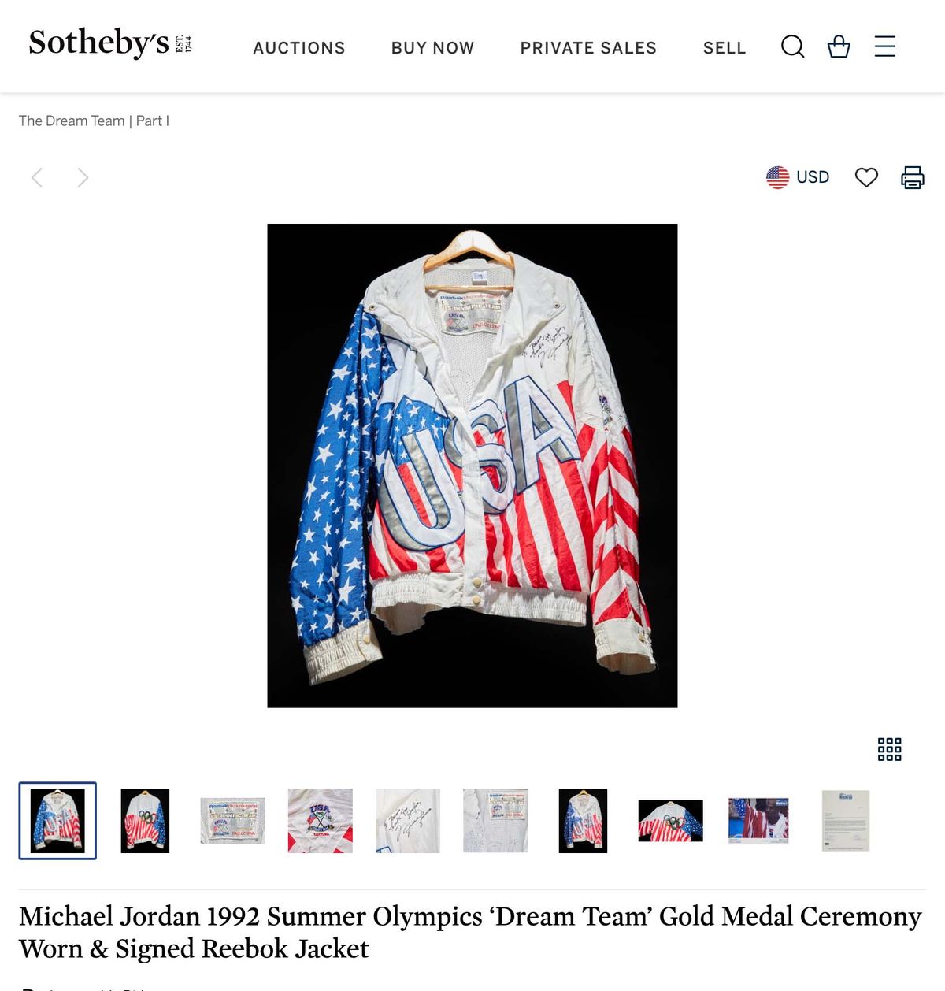Open the Private Sales menu
This screenshot has height=991, width=945.
(x=588, y=48)
